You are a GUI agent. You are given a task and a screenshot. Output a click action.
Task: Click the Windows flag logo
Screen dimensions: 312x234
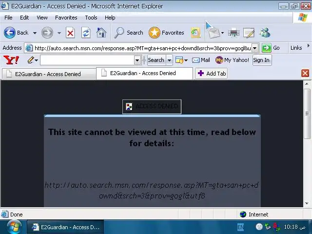coord(303,18)
